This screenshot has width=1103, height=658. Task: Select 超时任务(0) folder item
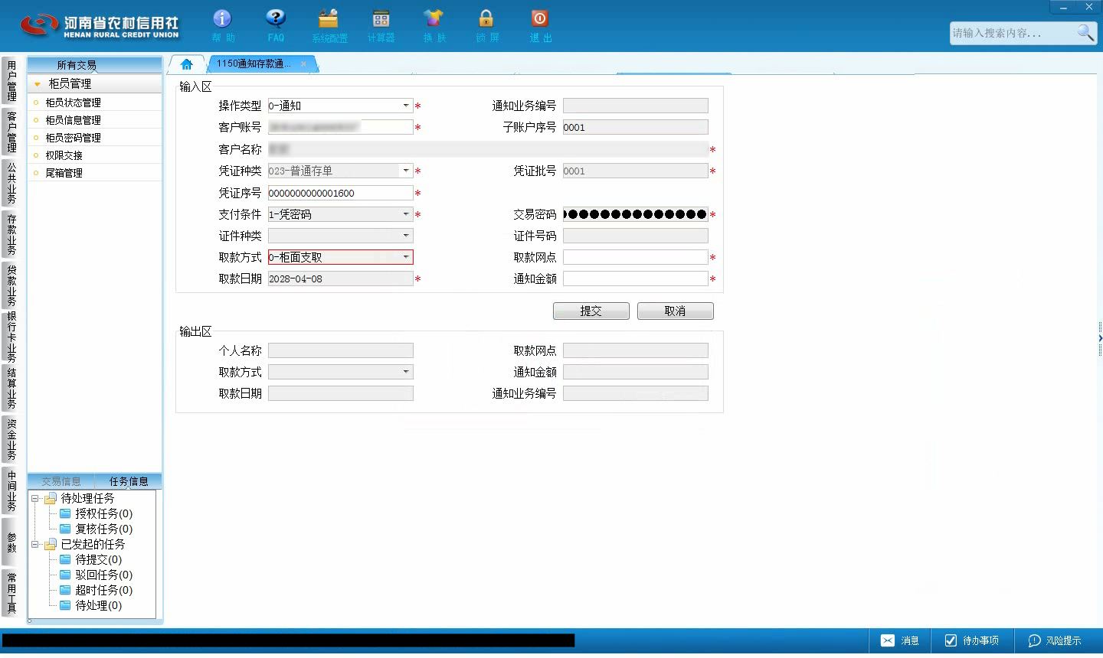tap(97, 590)
